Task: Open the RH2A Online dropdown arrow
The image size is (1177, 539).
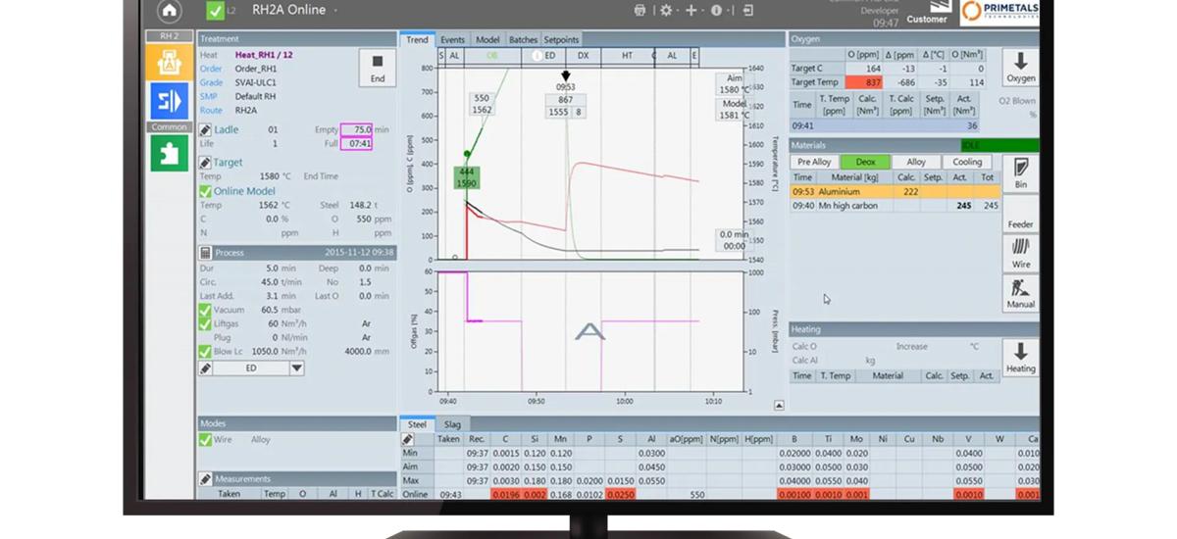Action: (x=335, y=11)
